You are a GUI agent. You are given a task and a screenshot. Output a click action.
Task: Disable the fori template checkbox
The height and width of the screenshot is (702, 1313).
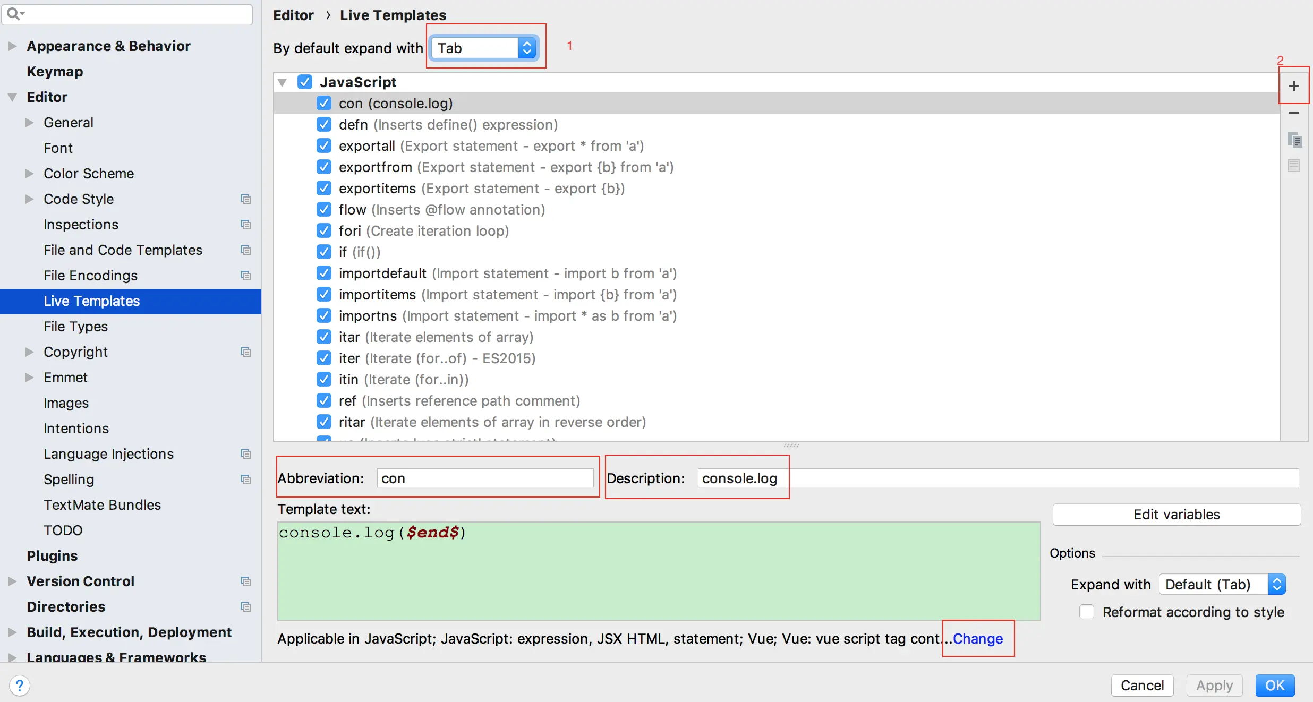pyautogui.click(x=324, y=231)
